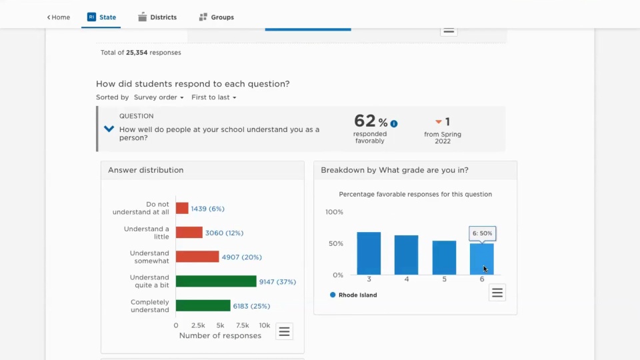Image resolution: width=640 pixels, height=360 pixels.
Task: Collapse the question with the blue chevron
Action: coord(109,129)
